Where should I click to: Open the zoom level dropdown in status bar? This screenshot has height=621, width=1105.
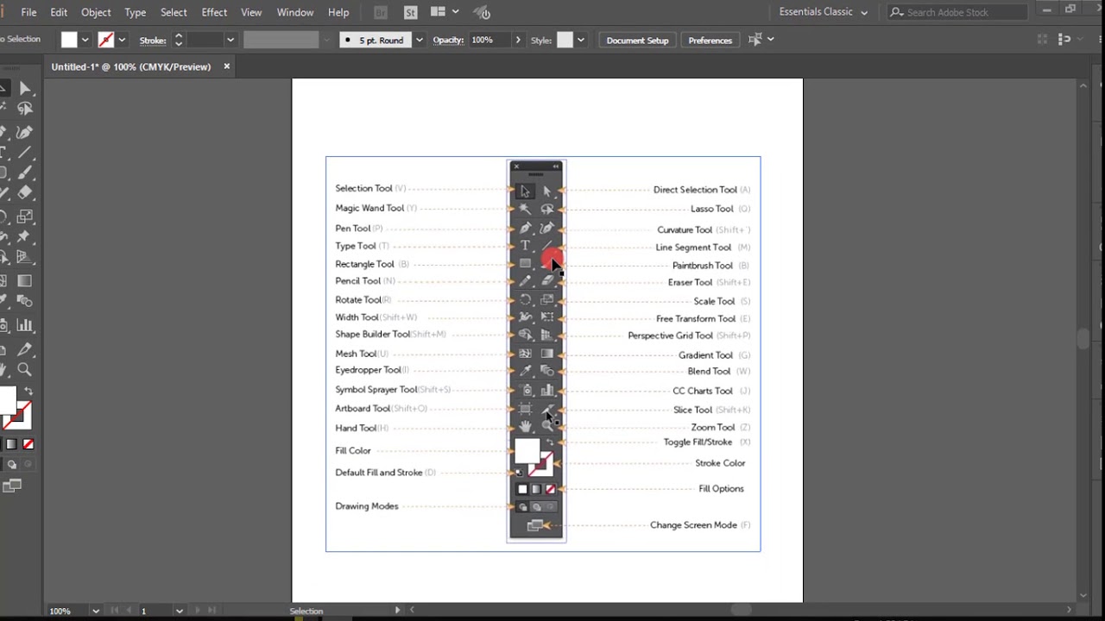[x=95, y=611]
